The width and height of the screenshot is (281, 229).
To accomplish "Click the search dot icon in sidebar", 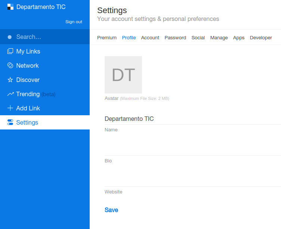I will (10, 37).
